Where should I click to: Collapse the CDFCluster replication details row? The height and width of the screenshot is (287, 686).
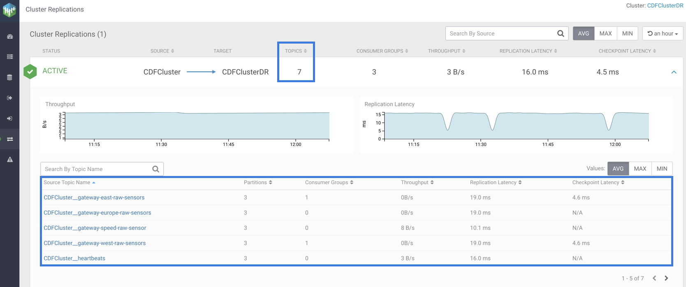[x=674, y=72]
